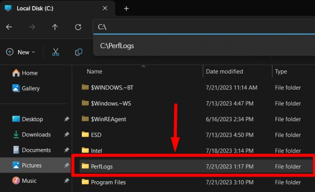Sort by the Date modified column
Viewport: 315px width, 192px height.
pyautogui.click(x=225, y=72)
